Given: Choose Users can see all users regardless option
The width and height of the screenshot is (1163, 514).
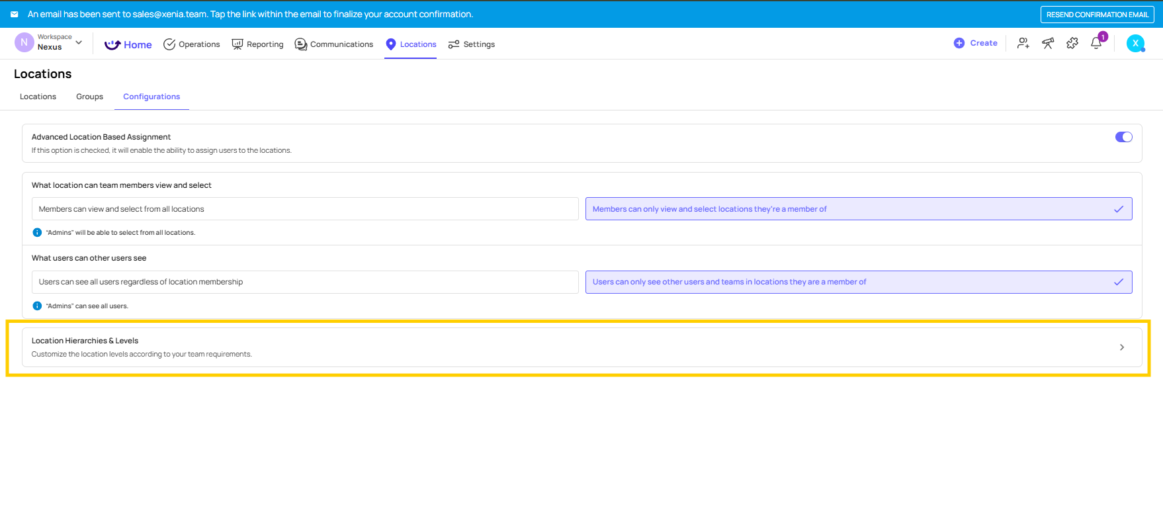Looking at the screenshot, I should 305,282.
